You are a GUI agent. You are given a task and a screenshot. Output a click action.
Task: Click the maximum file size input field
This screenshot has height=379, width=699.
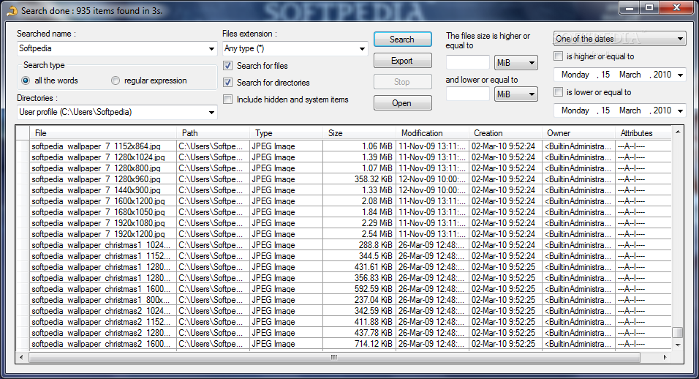(x=468, y=94)
